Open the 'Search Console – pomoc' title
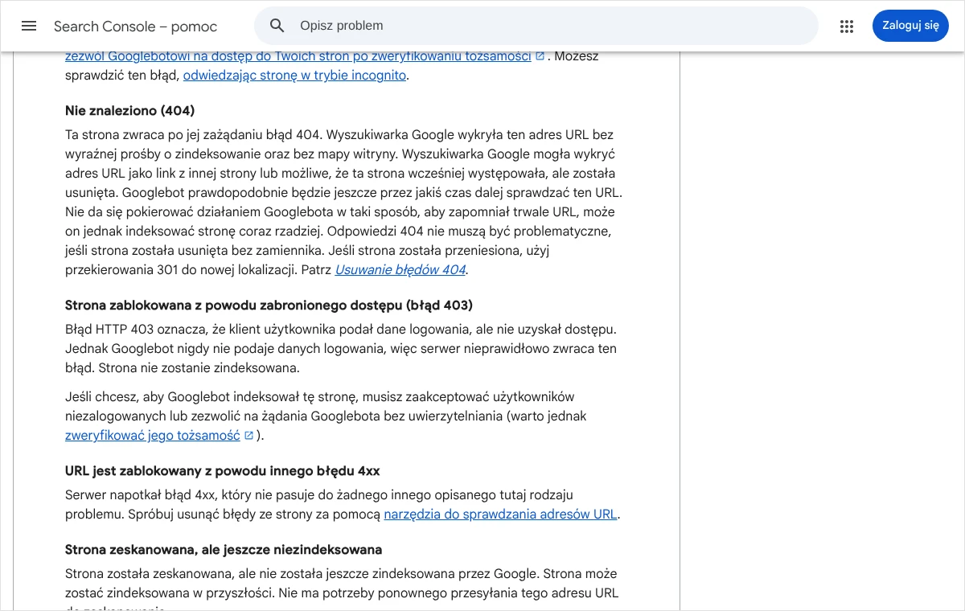965x611 pixels. [135, 27]
